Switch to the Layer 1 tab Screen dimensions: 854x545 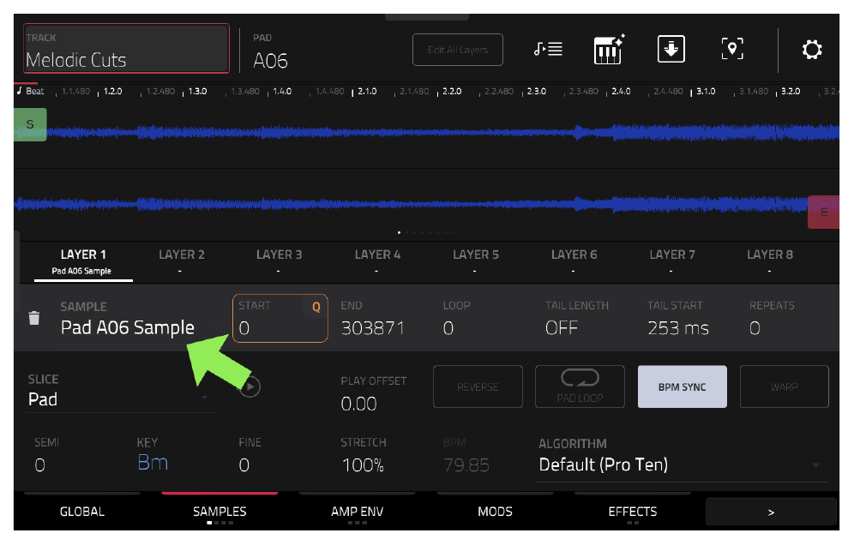click(83, 262)
